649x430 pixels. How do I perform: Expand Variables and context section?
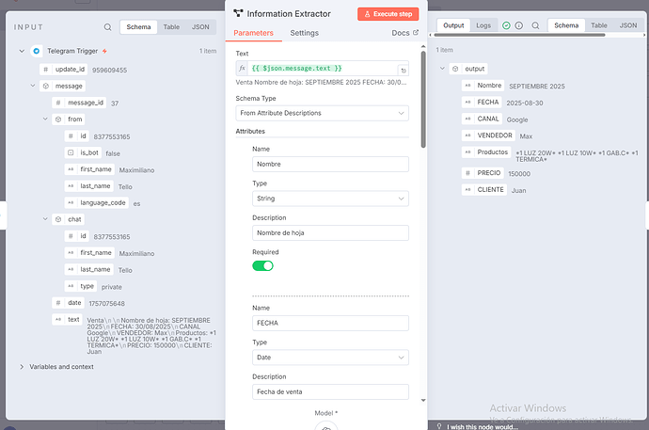pyautogui.click(x=22, y=367)
